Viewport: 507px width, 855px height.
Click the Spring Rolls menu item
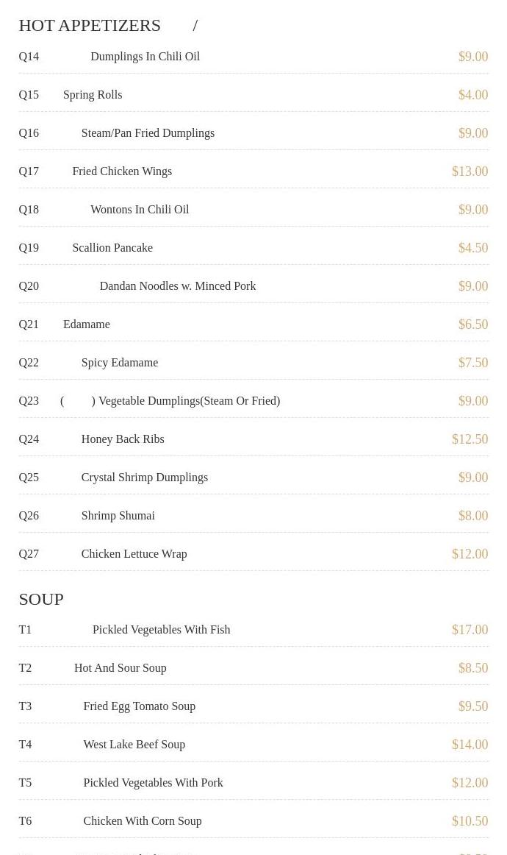coord(93,95)
